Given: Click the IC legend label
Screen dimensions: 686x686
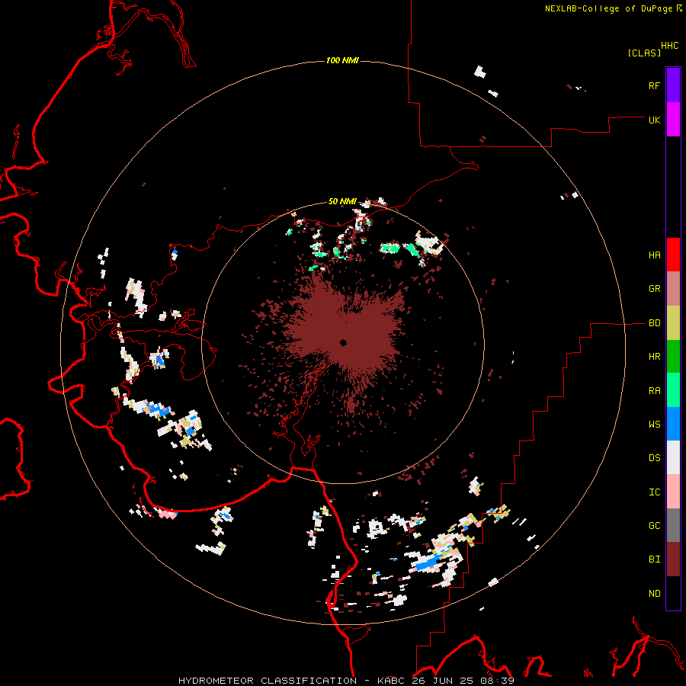Looking at the screenshot, I should 654,492.
